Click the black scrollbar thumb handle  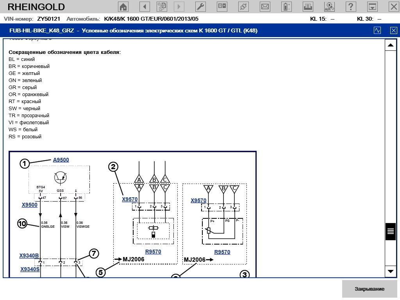(x=390, y=231)
